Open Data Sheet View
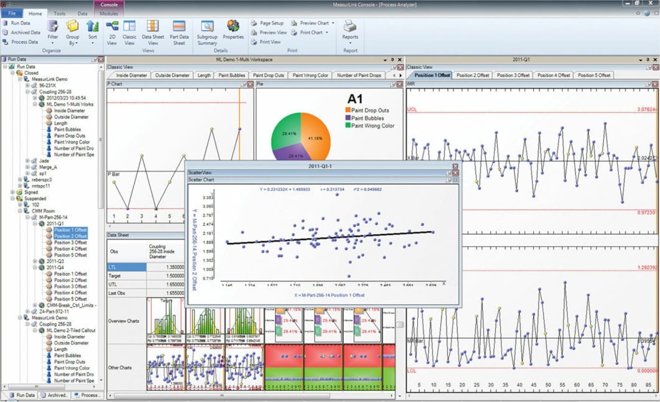660x402 pixels. tap(153, 33)
